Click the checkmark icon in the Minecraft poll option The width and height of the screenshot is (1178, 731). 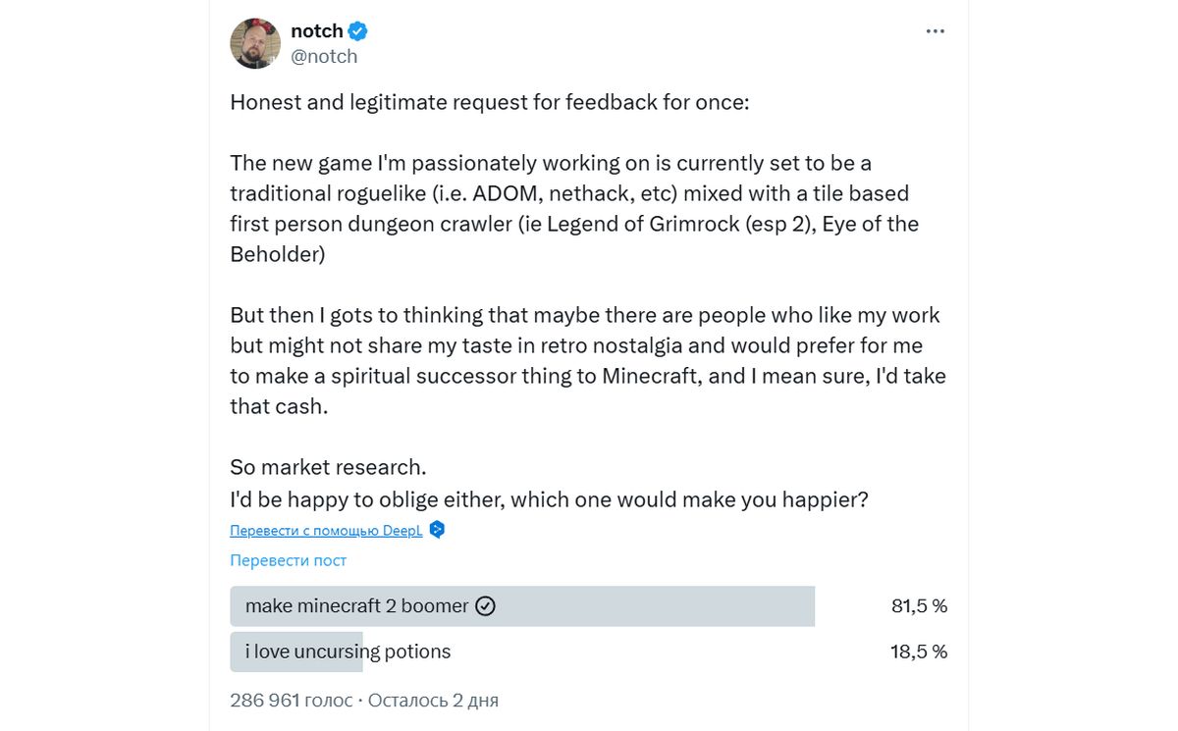[485, 606]
